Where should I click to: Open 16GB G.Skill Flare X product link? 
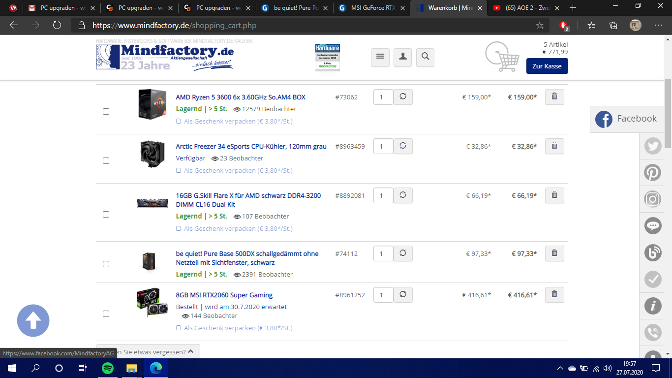point(248,200)
